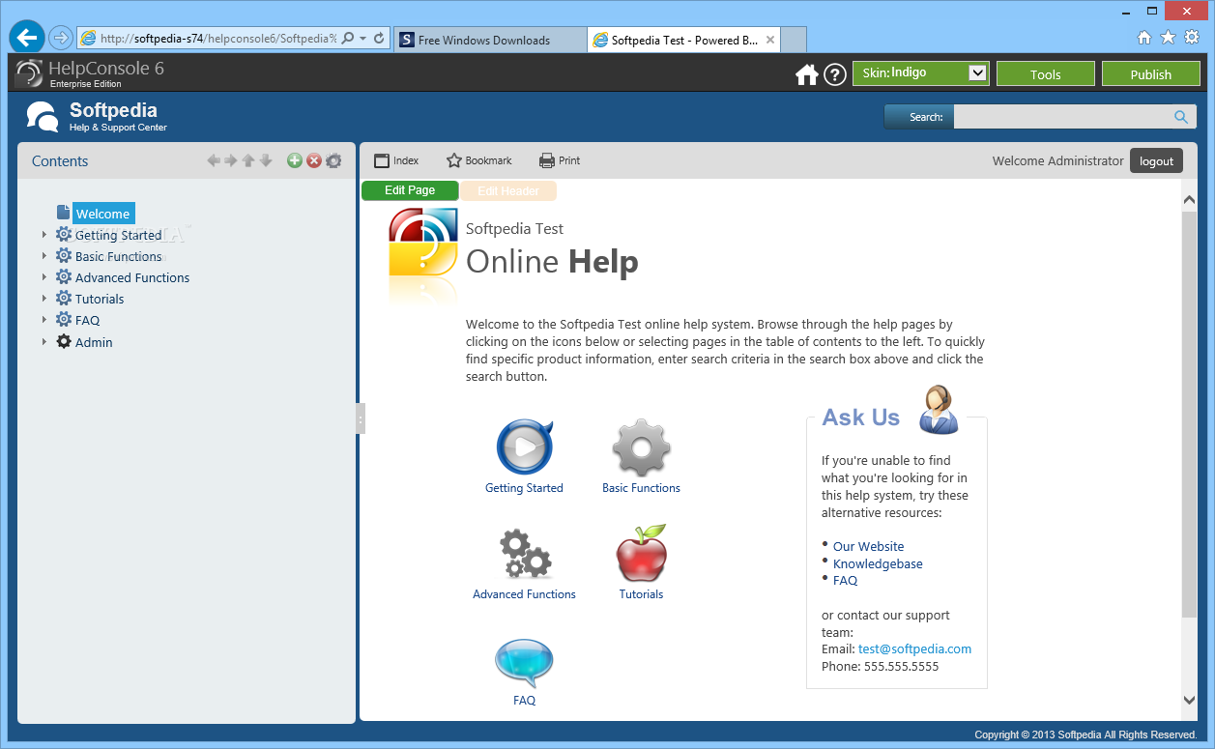Viewport: 1215px width, 749px height.
Task: Click the FAQ link in Ask Us
Action: pos(845,580)
